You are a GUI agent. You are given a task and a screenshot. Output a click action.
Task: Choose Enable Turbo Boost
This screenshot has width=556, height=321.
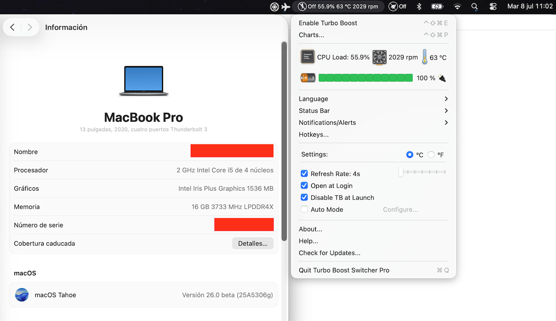[373, 23]
